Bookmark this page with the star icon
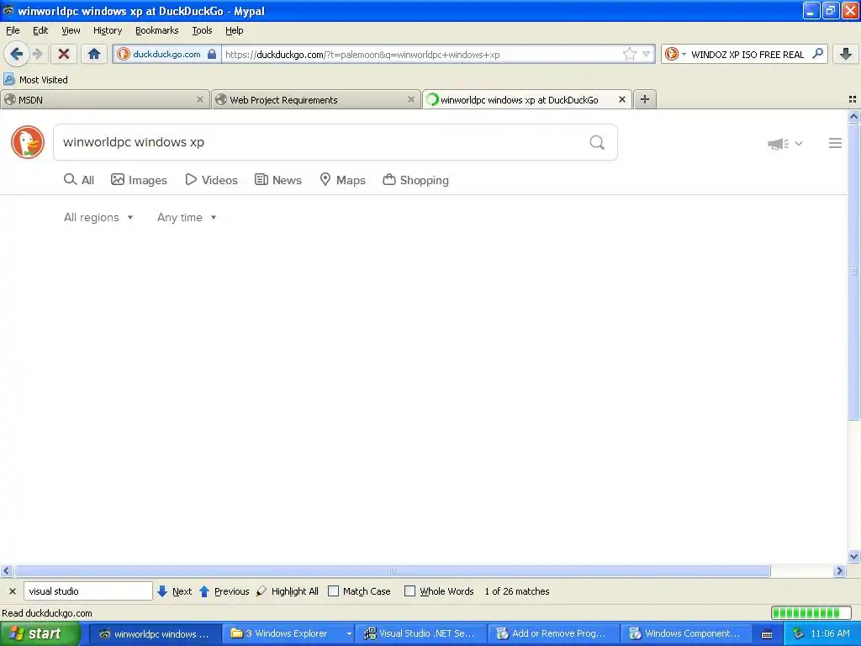 pyautogui.click(x=629, y=54)
